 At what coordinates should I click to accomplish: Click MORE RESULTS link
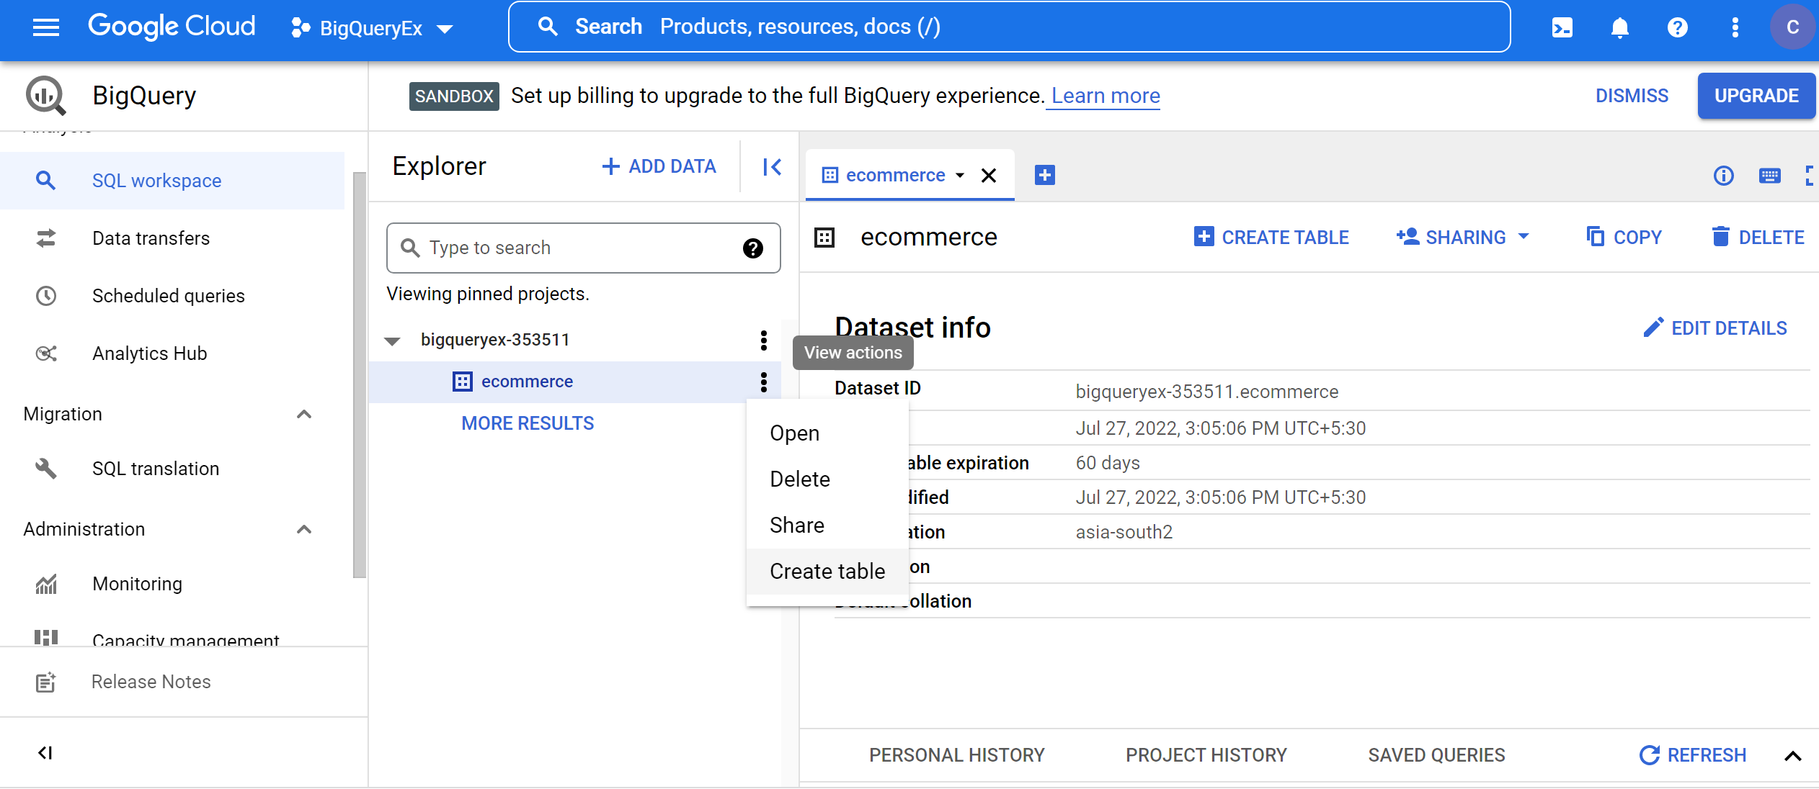(528, 423)
